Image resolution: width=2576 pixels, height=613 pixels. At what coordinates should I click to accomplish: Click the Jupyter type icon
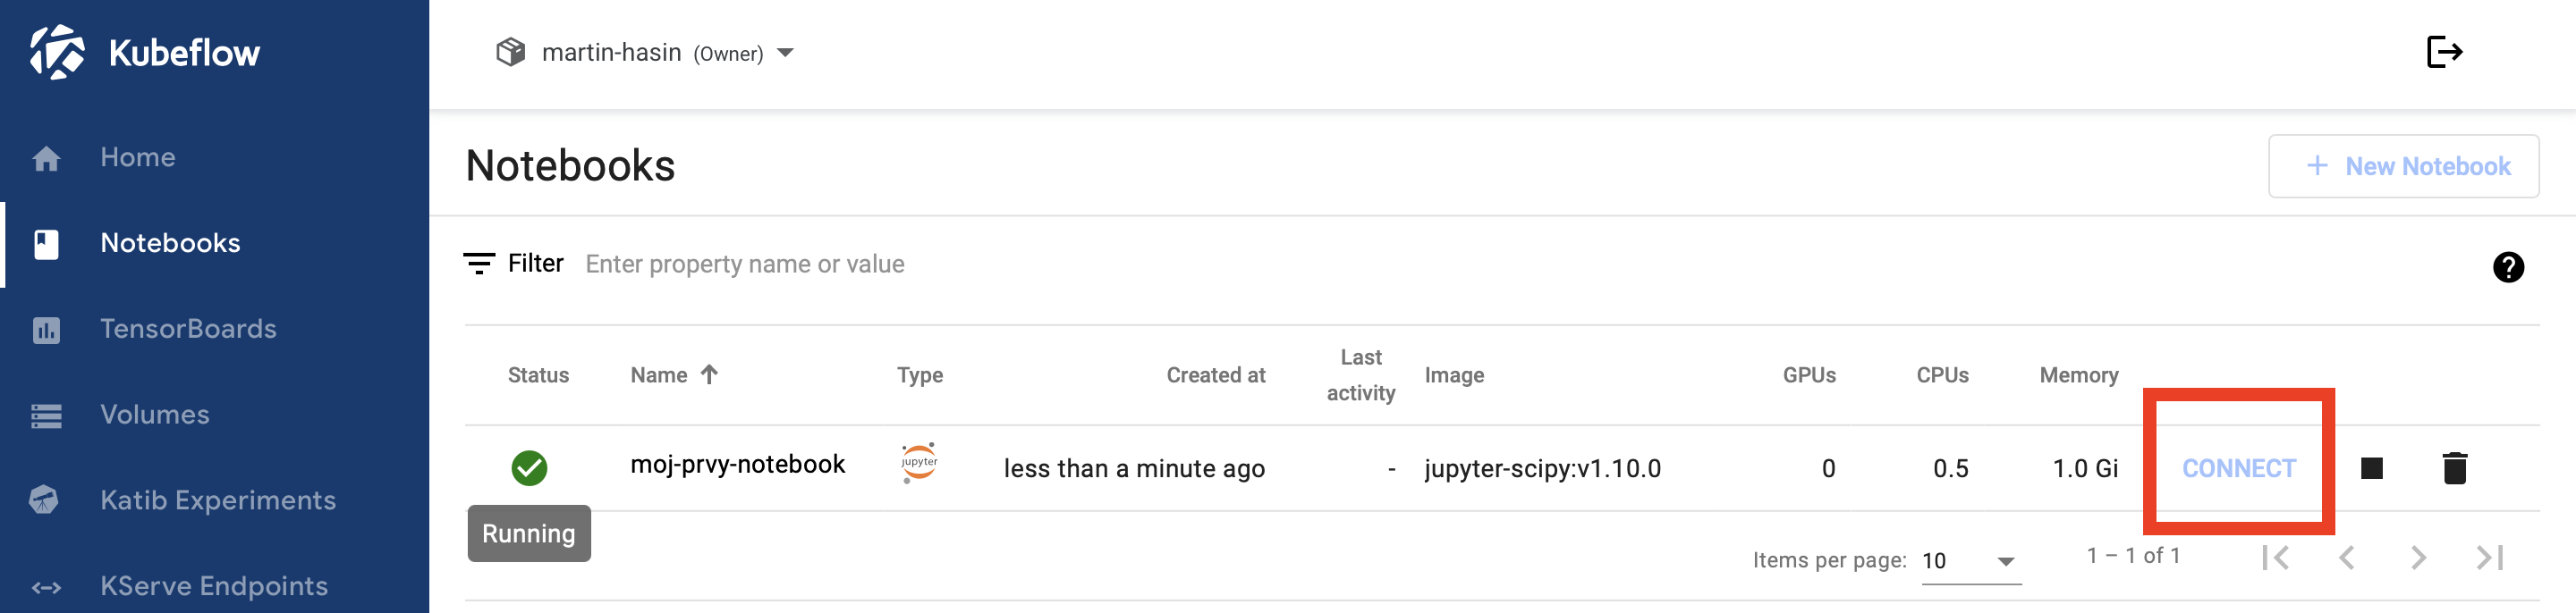[x=919, y=463]
